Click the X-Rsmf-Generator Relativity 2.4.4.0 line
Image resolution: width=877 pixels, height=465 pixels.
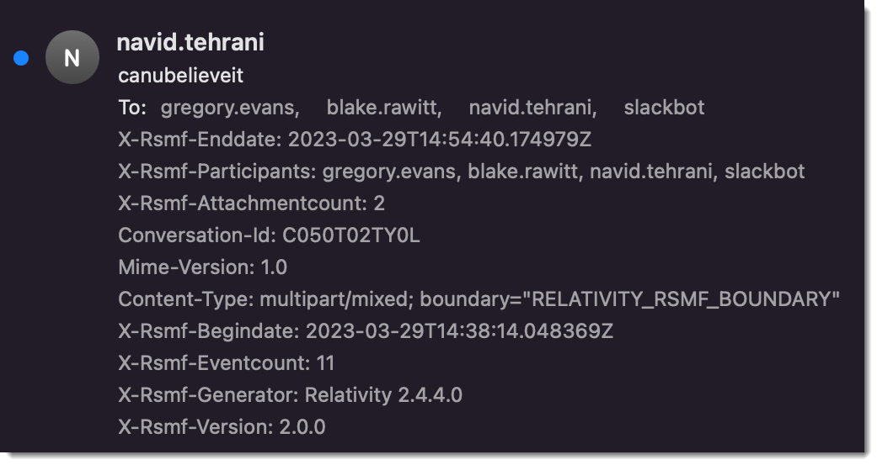[x=291, y=395]
